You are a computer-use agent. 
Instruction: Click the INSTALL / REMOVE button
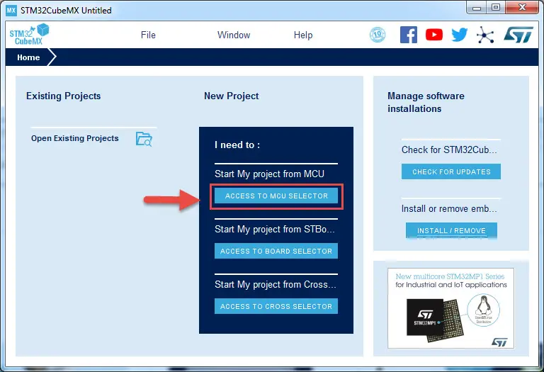click(x=451, y=230)
